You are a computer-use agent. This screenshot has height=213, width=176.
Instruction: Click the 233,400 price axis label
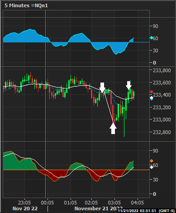162,95
